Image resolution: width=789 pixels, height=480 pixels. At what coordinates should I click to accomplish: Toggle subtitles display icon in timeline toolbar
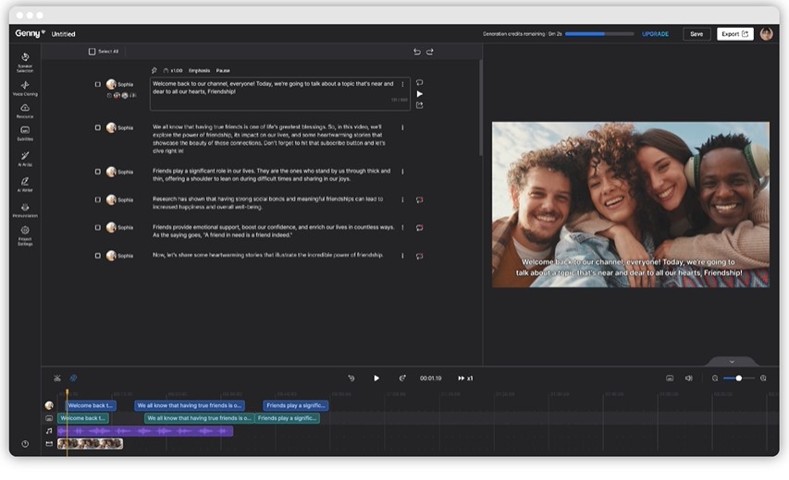click(x=670, y=378)
